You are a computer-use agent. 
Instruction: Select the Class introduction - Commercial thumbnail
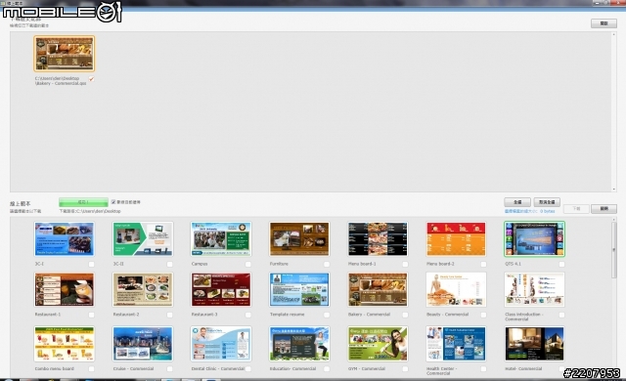(534, 290)
